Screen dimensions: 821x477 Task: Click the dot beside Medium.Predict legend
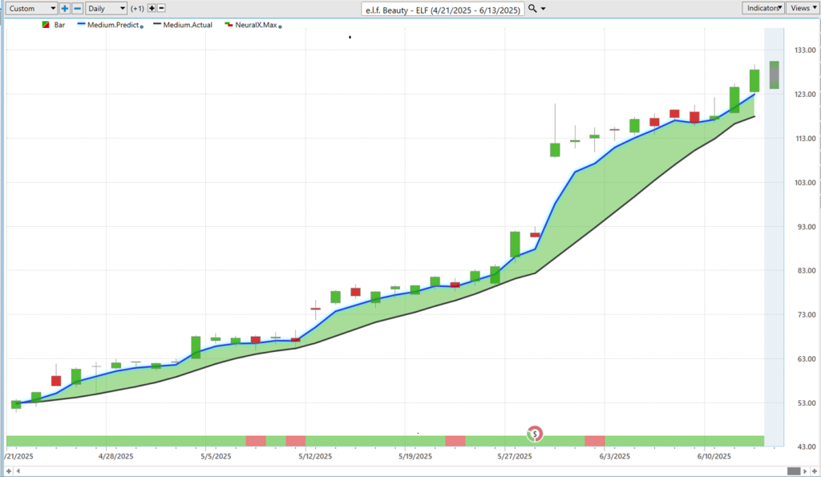(142, 26)
